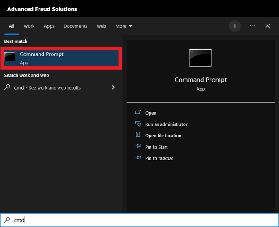Open the three-dots options menu
The height and width of the screenshot is (227, 279).
pos(253,26)
